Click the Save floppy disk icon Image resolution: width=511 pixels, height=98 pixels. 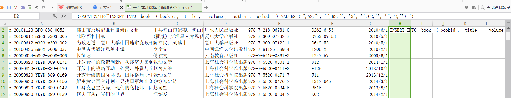9,7
